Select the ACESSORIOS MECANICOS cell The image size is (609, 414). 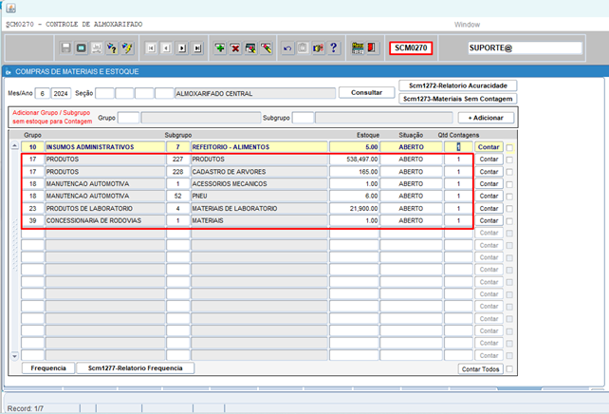(259, 183)
